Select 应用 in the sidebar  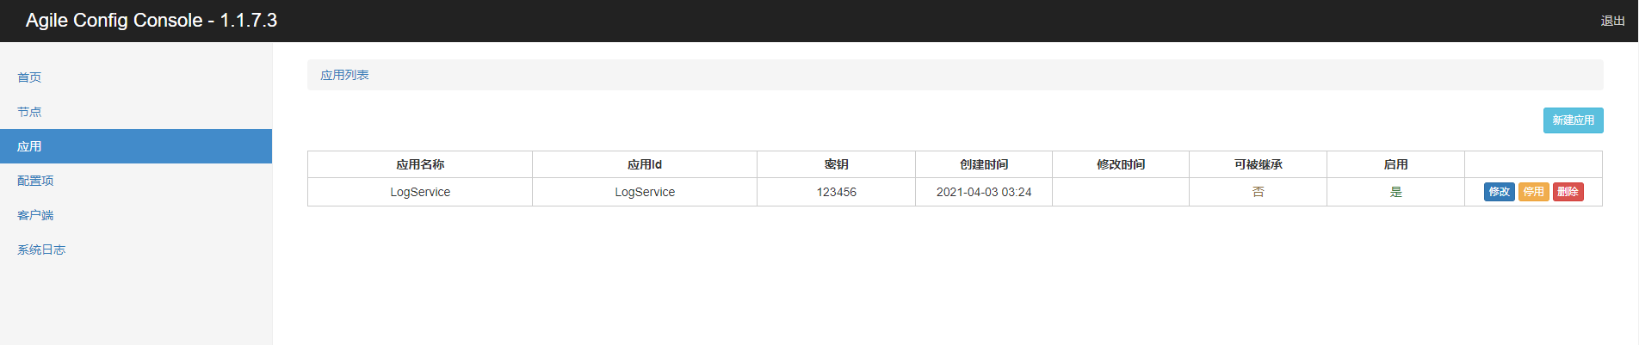29,146
